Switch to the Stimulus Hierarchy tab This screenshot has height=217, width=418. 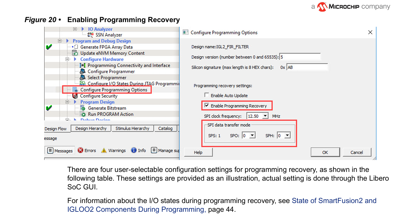coord(132,129)
